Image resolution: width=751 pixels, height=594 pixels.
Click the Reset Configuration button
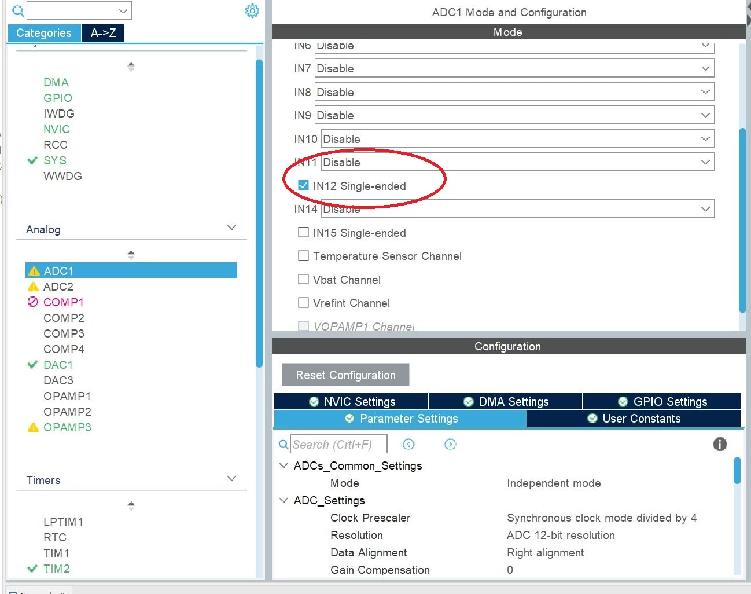[345, 375]
